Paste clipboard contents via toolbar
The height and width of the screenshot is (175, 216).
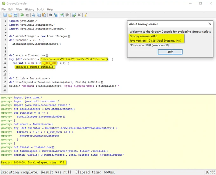(x=44, y=15)
